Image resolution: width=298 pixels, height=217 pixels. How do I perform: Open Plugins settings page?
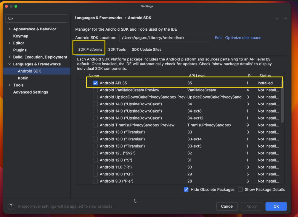tap(20, 50)
